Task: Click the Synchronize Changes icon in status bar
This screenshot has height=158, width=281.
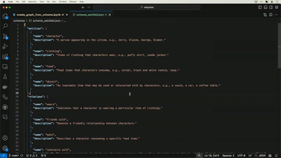Action: [22, 155]
